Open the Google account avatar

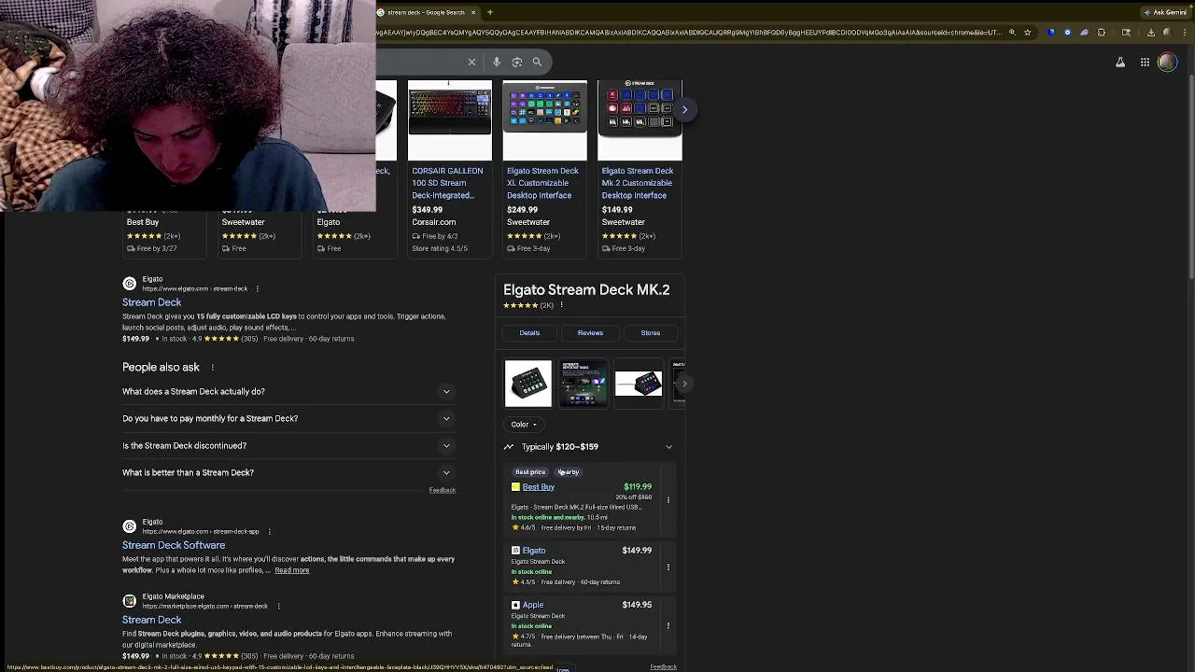pyautogui.click(x=1167, y=63)
